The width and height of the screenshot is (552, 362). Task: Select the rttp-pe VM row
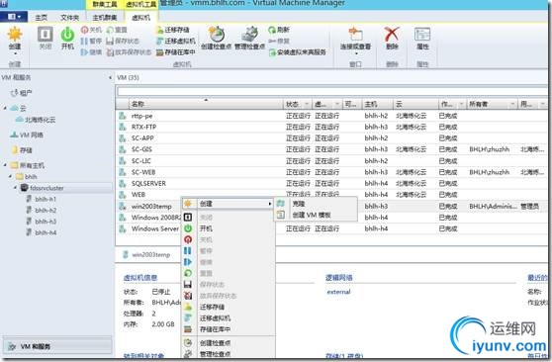click(332, 116)
